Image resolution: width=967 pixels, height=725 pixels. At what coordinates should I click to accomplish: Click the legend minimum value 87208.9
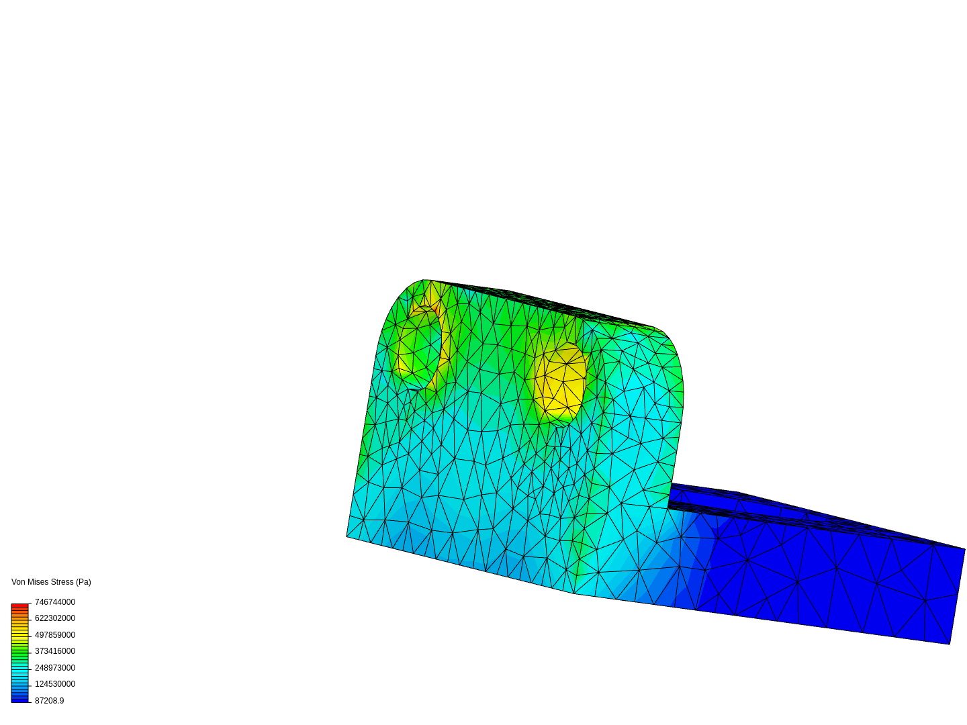click(50, 701)
